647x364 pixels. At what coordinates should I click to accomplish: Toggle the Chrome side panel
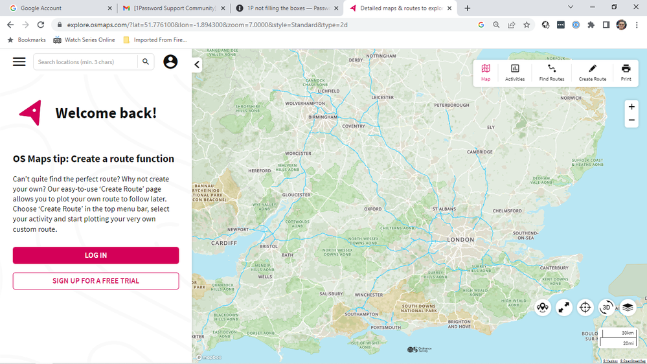coord(606,25)
